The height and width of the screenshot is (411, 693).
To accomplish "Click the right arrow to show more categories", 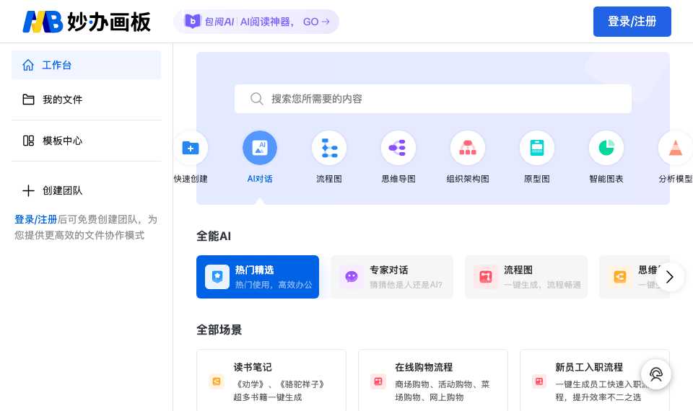I will [x=670, y=277].
